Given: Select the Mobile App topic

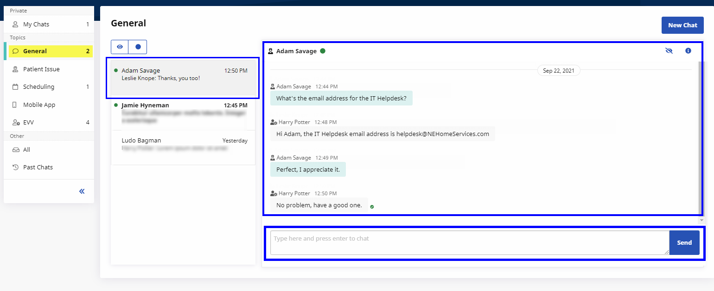Looking at the screenshot, I should coord(39,105).
